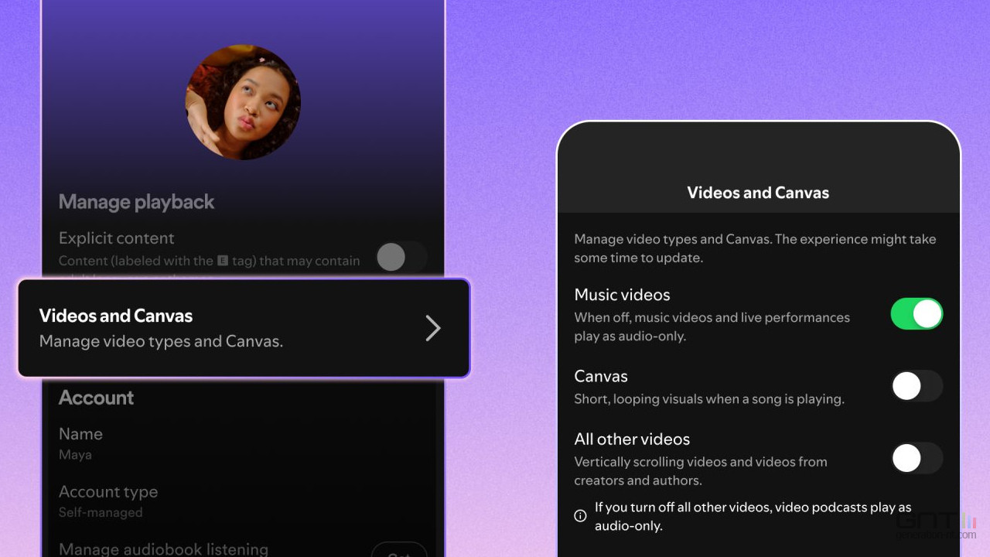Toggle the Explicit content switch
This screenshot has height=557, width=990.
tap(401, 257)
